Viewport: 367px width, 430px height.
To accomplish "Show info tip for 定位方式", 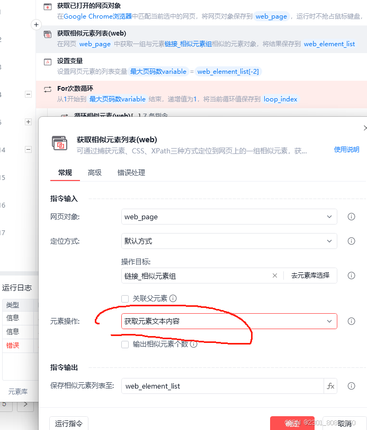I will [x=352, y=241].
